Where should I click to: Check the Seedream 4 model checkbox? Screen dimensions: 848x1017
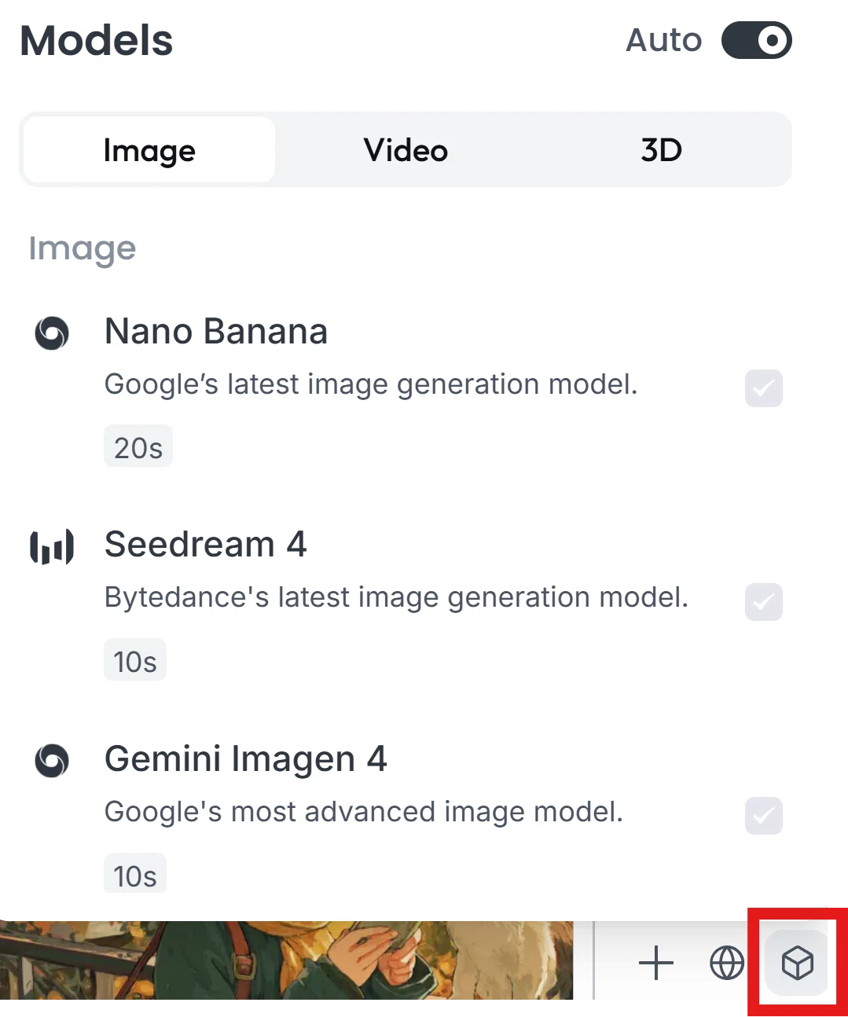(764, 602)
